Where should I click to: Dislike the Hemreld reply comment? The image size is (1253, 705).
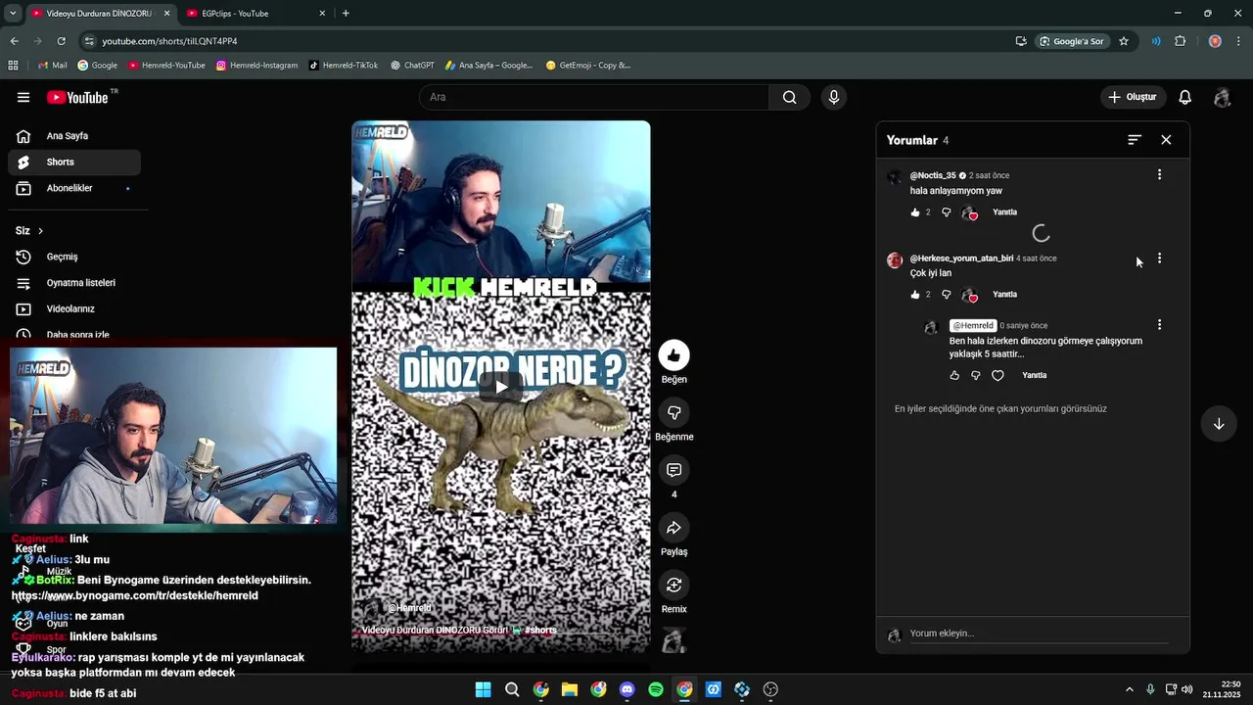pos(976,375)
